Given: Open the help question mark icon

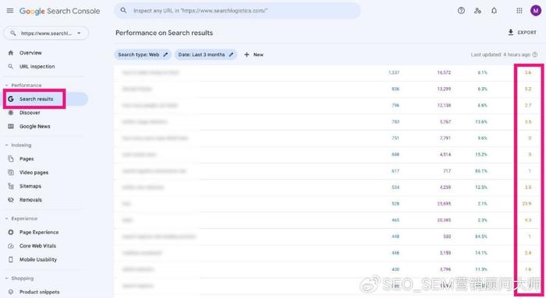Looking at the screenshot, I should (x=461, y=11).
